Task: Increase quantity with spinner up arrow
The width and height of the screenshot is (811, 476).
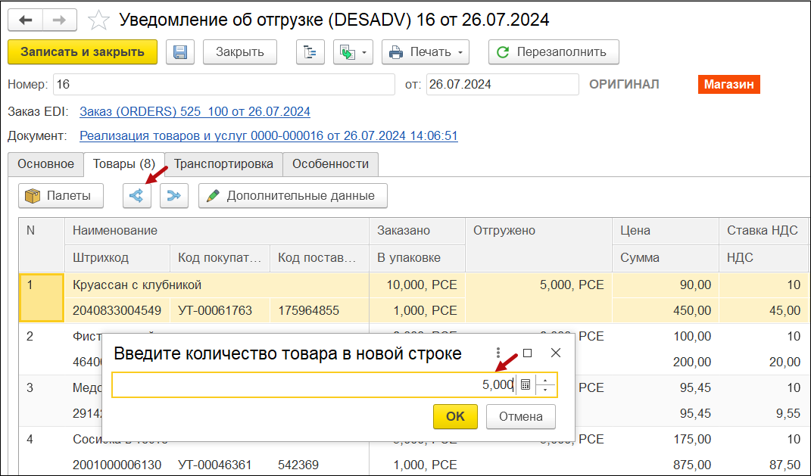Action: coord(545,380)
